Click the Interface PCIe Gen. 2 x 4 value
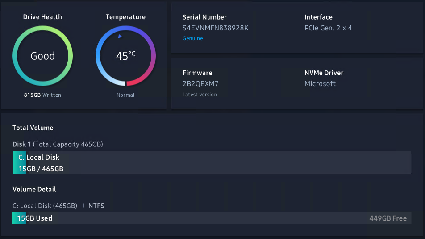The image size is (425, 239). coord(328,28)
